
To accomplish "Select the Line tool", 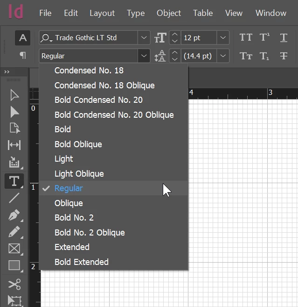I will [14, 198].
